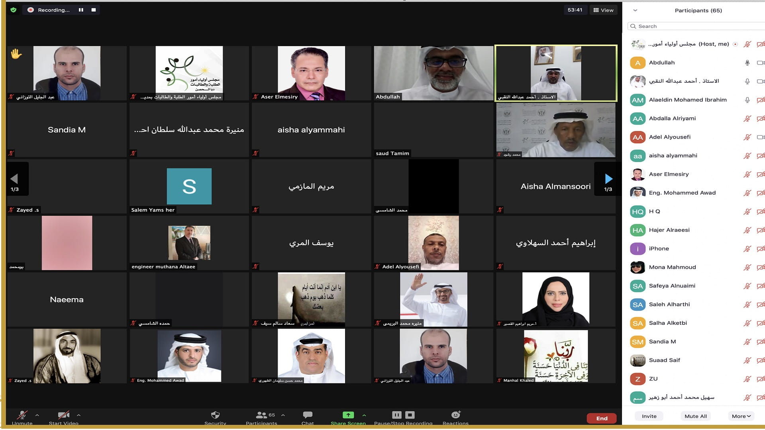Click Mute All participants

(695, 416)
